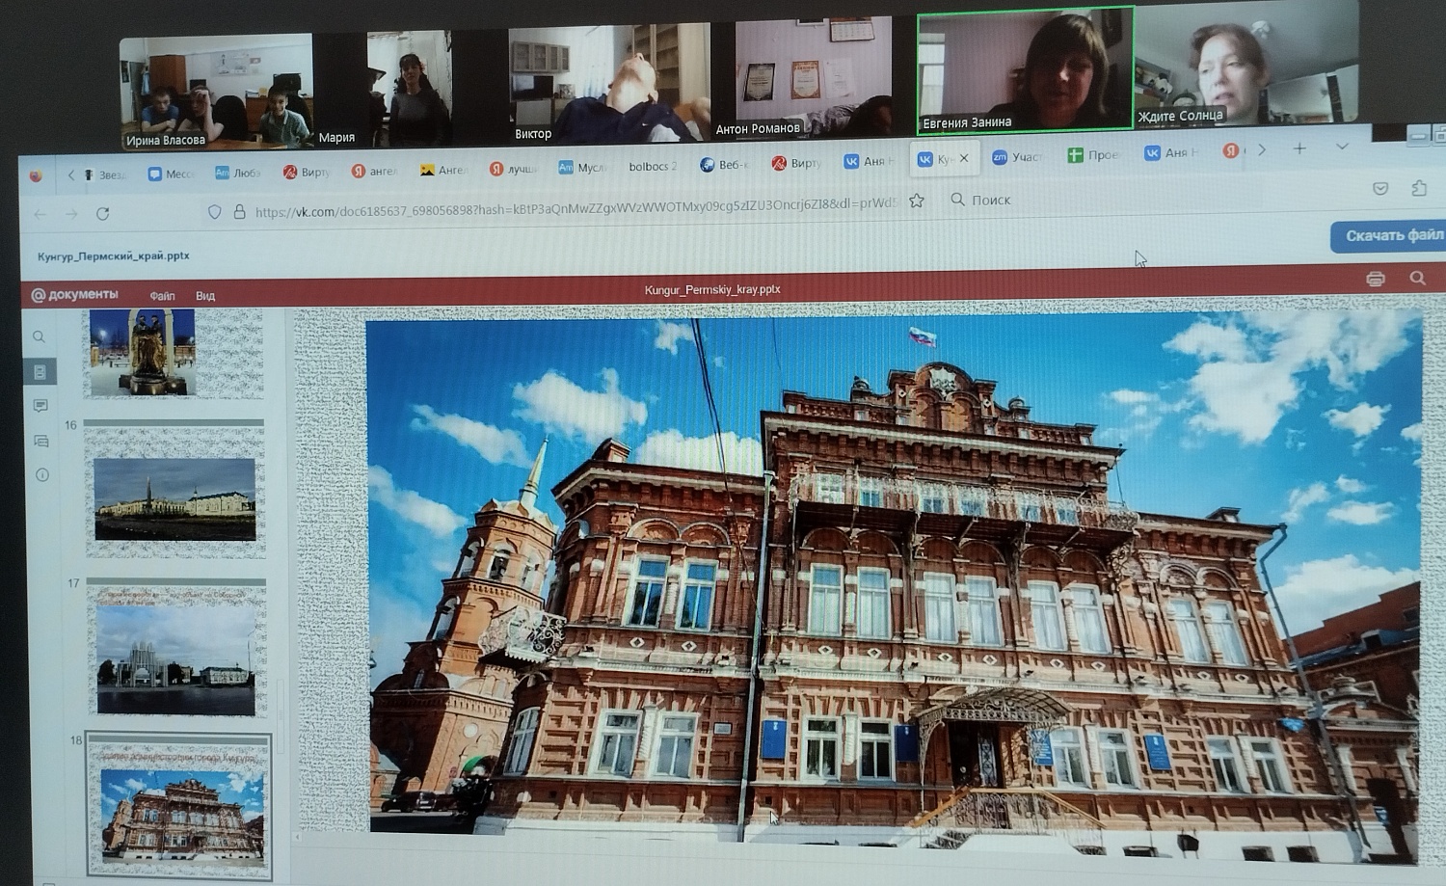Click the Kungur_Permskiy_kray.pptx viewer title
This screenshot has height=886, width=1446.
tap(712, 289)
